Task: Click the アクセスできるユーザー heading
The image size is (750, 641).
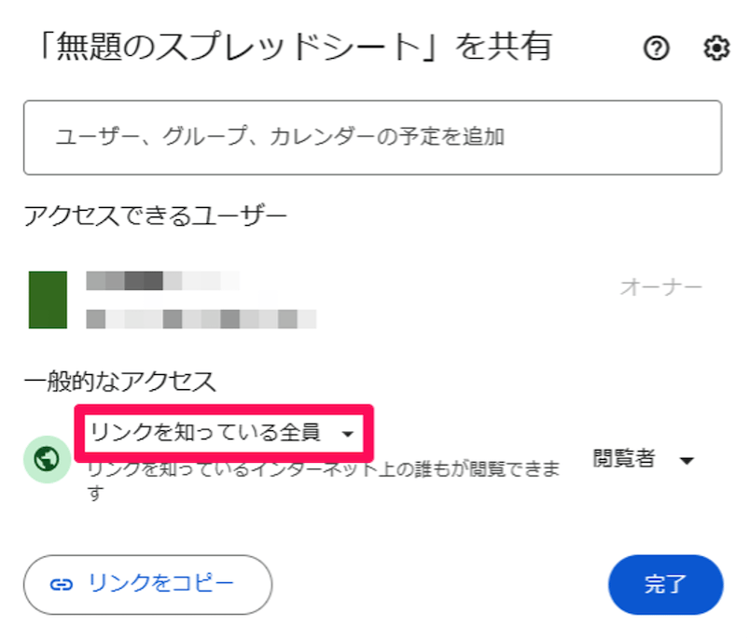Action: coord(156,216)
